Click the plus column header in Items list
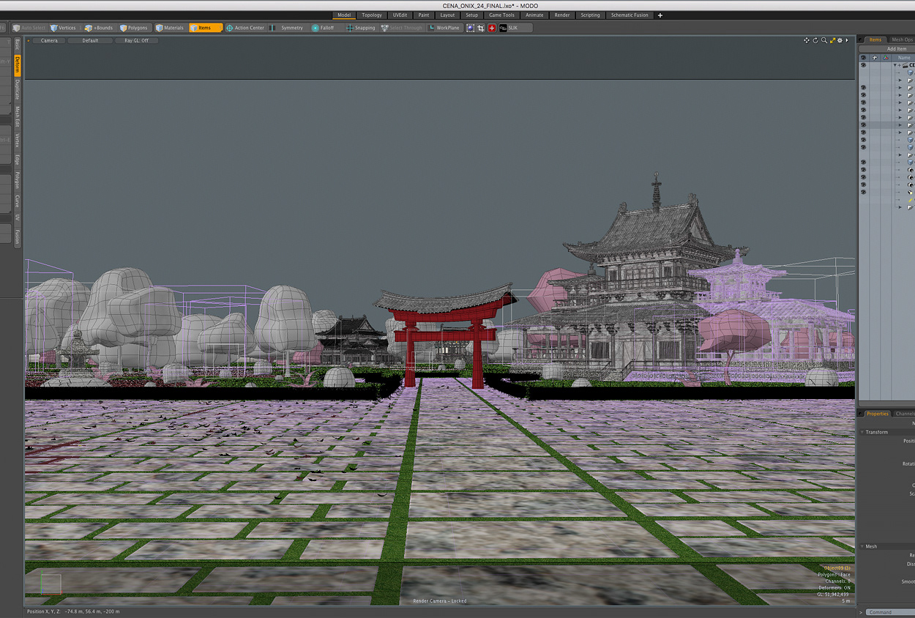 tap(874, 57)
